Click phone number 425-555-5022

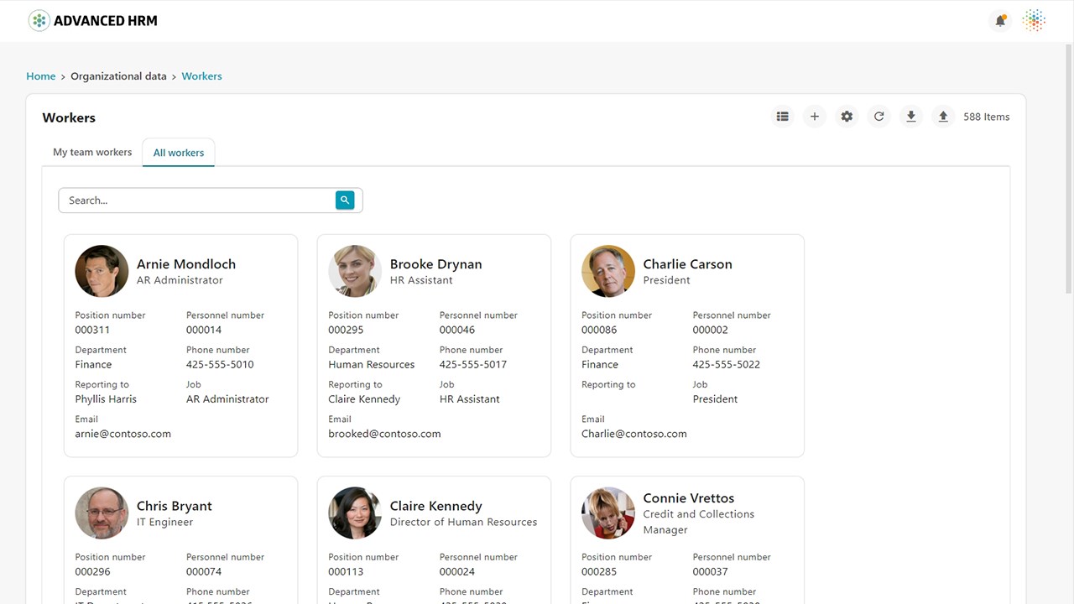727,365
